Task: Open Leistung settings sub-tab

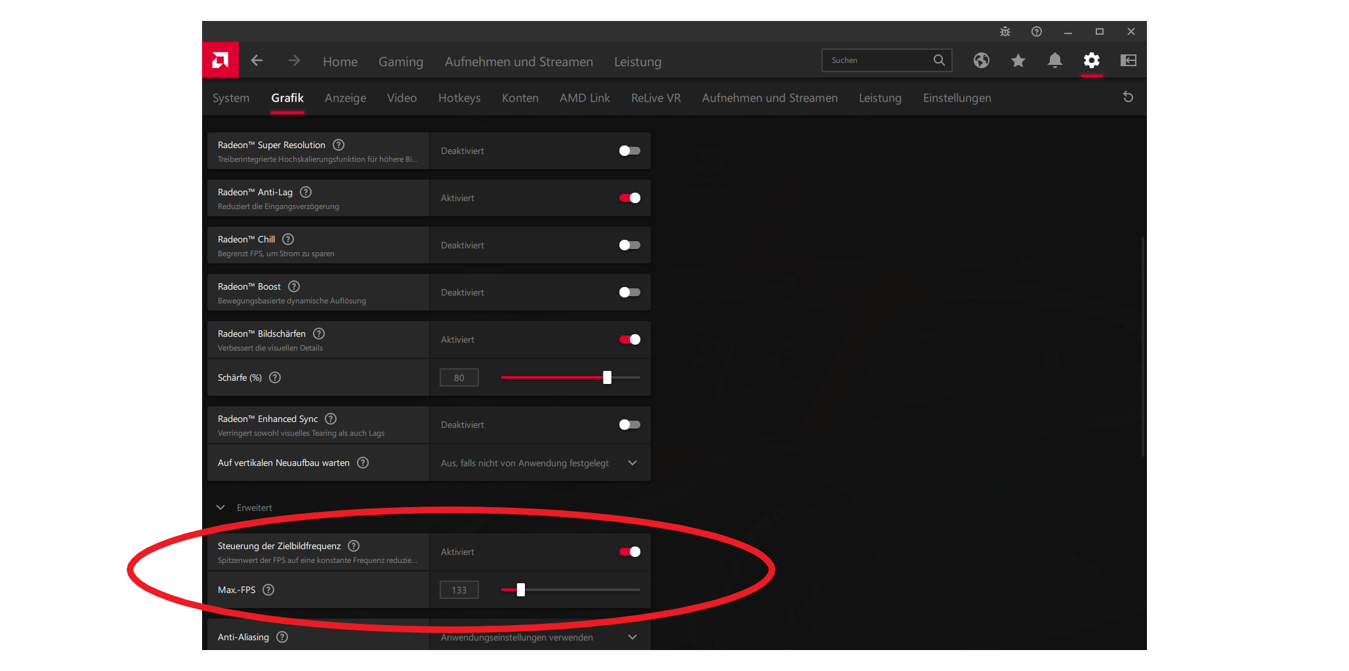Action: pyautogui.click(x=880, y=98)
